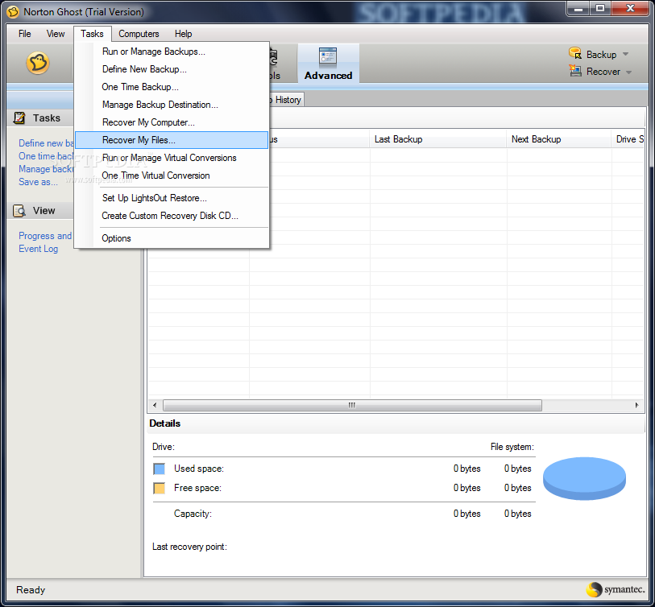Click the Define new backup link

click(46, 143)
